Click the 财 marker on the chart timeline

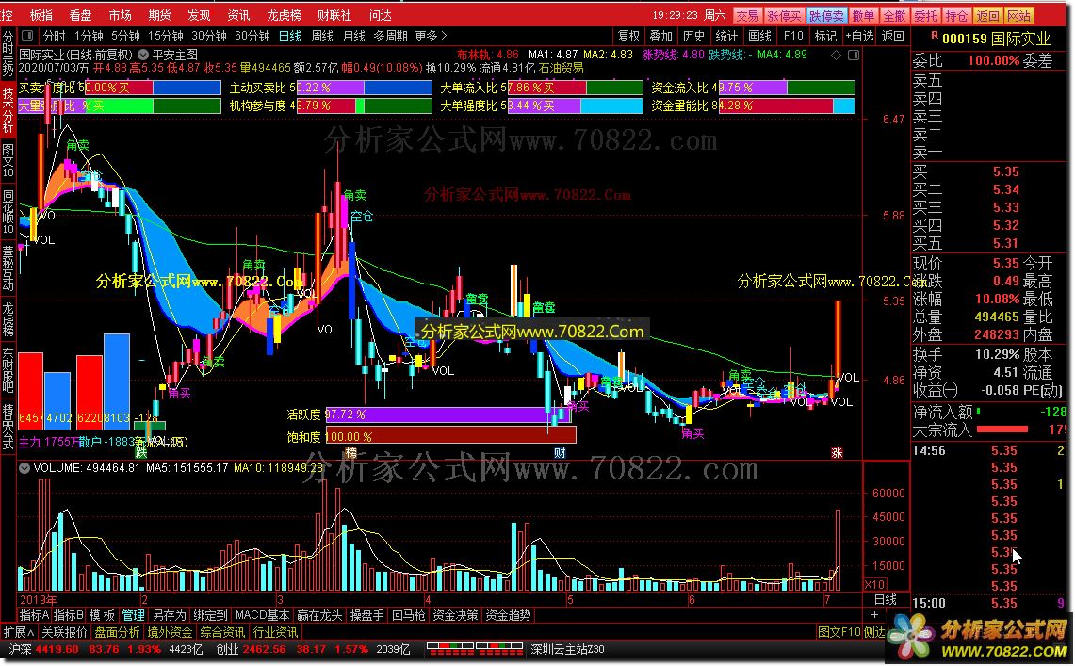560,453
